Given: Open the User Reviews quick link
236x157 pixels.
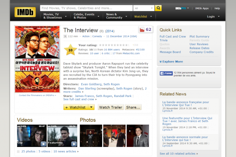Looking at the screenshot, I should [199, 44].
